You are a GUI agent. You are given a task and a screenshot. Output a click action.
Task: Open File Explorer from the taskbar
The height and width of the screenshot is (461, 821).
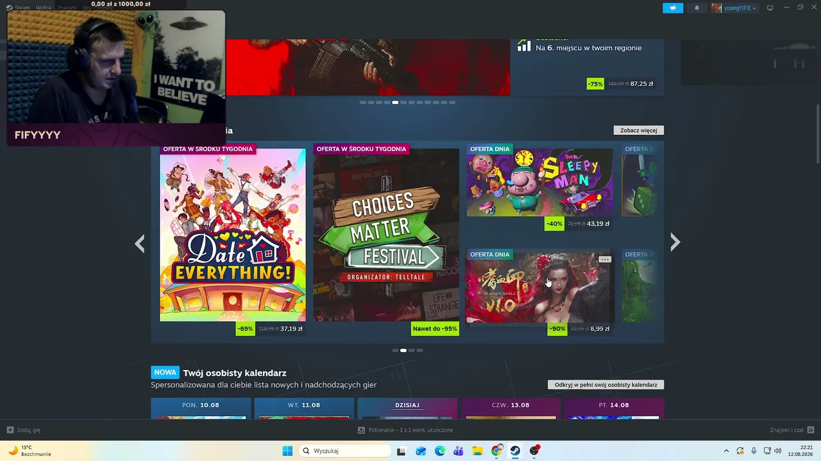477,451
